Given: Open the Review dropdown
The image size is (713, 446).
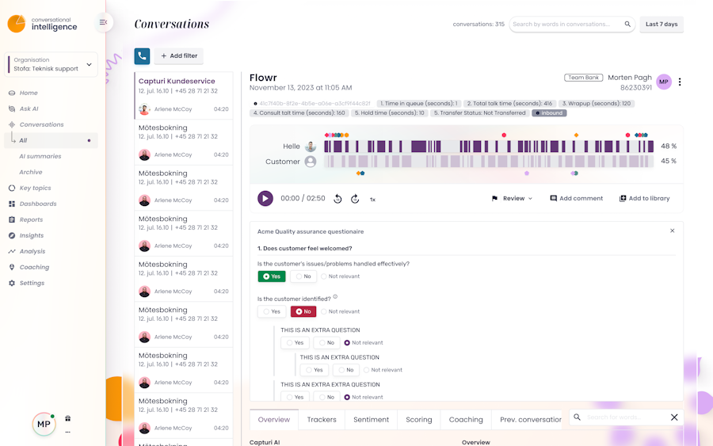Looking at the screenshot, I should 512,198.
